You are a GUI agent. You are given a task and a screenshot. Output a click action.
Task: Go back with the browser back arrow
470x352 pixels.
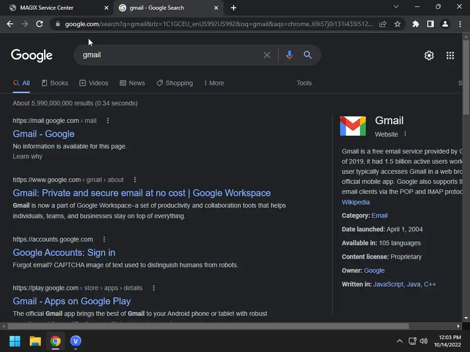(10, 24)
